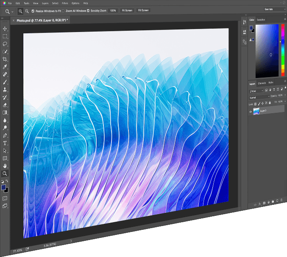287x257 pixels.
Task: Open the Filters menu
Action: point(65,3)
